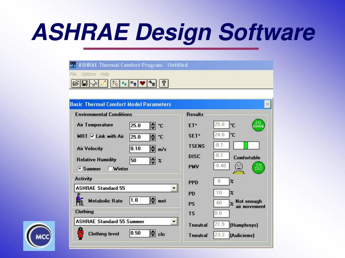
Task: Click the pencil edit toolbar icon
Action: [103, 84]
